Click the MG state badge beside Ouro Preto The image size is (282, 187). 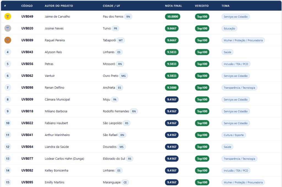pos(123,76)
